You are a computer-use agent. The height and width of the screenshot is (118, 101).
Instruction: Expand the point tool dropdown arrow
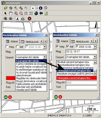[37, 8]
